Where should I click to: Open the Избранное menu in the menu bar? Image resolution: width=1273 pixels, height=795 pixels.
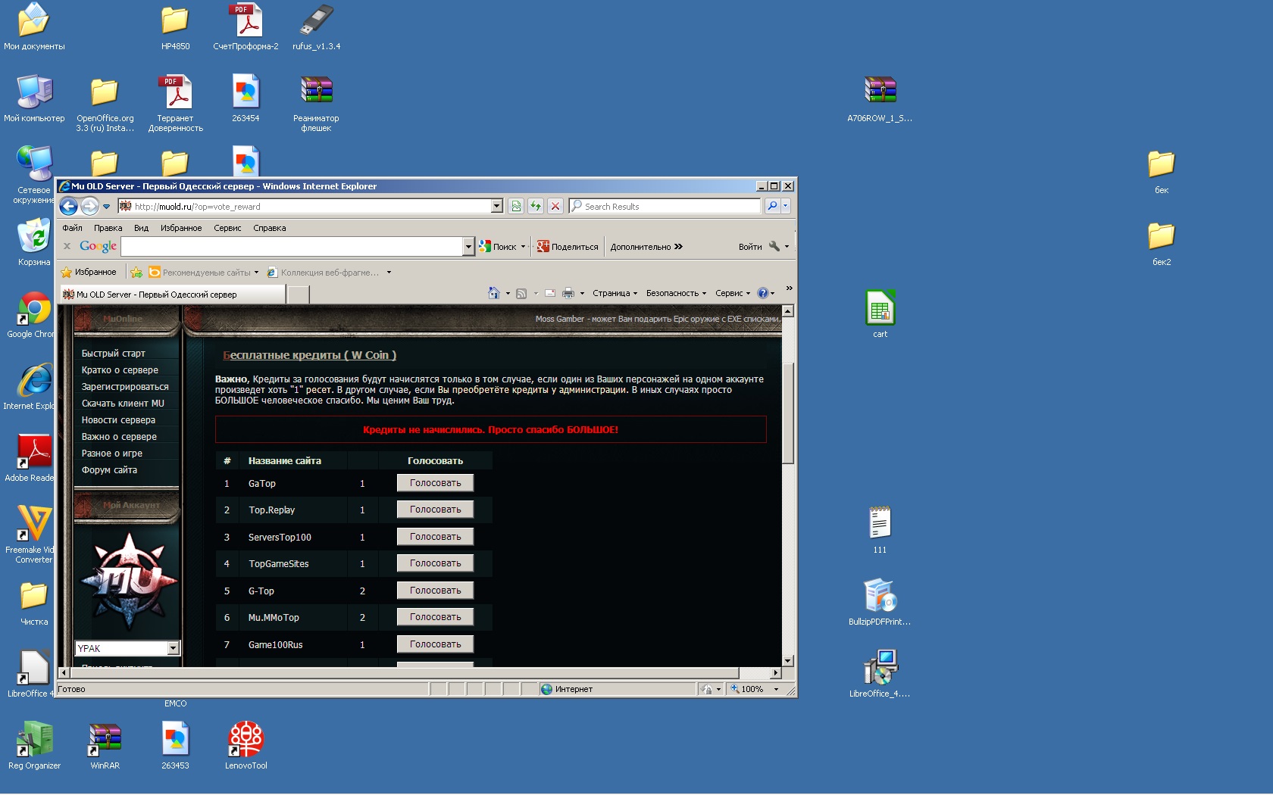coord(181,228)
